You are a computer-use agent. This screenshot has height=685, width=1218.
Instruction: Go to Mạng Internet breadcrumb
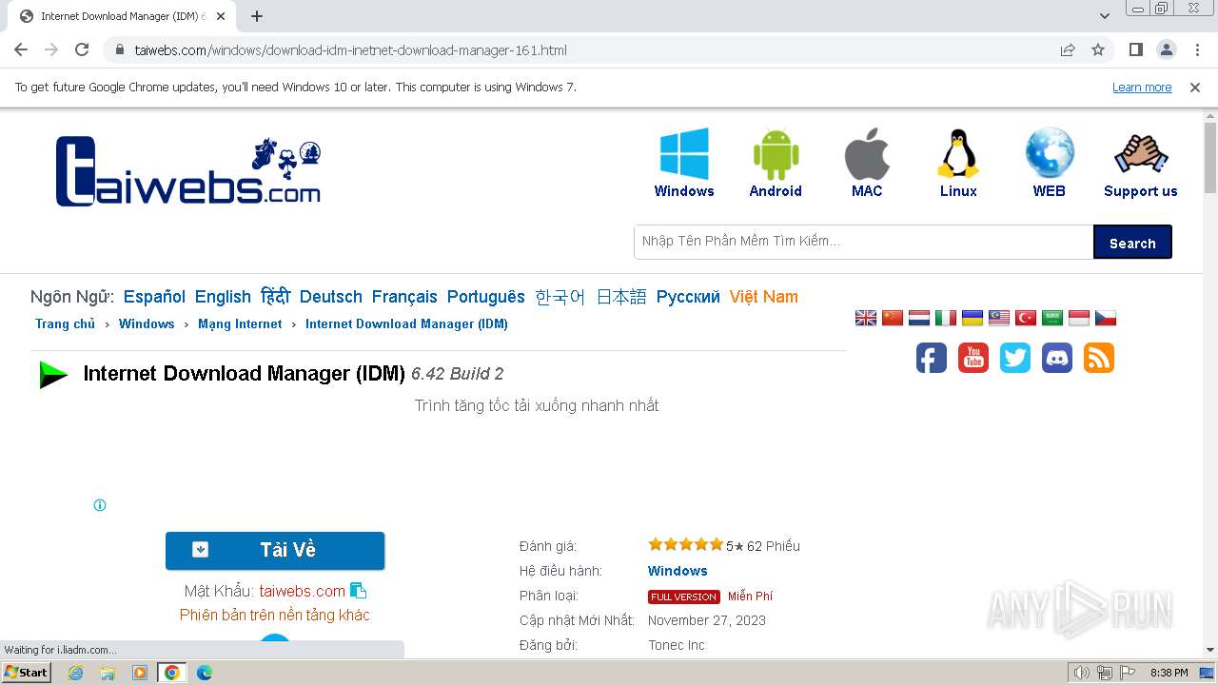click(240, 324)
